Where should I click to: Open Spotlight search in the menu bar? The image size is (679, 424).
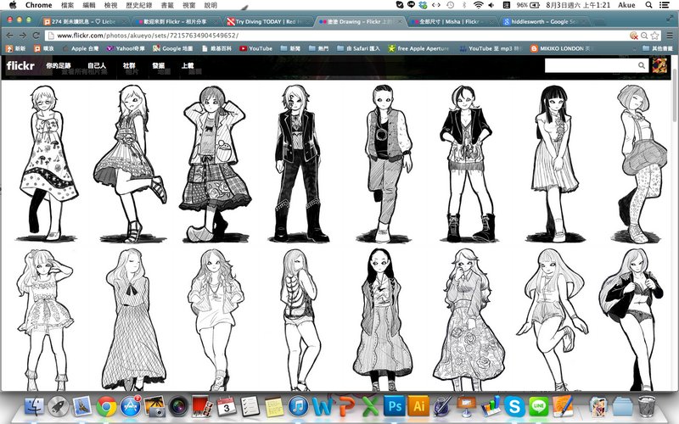pyautogui.click(x=648, y=5)
